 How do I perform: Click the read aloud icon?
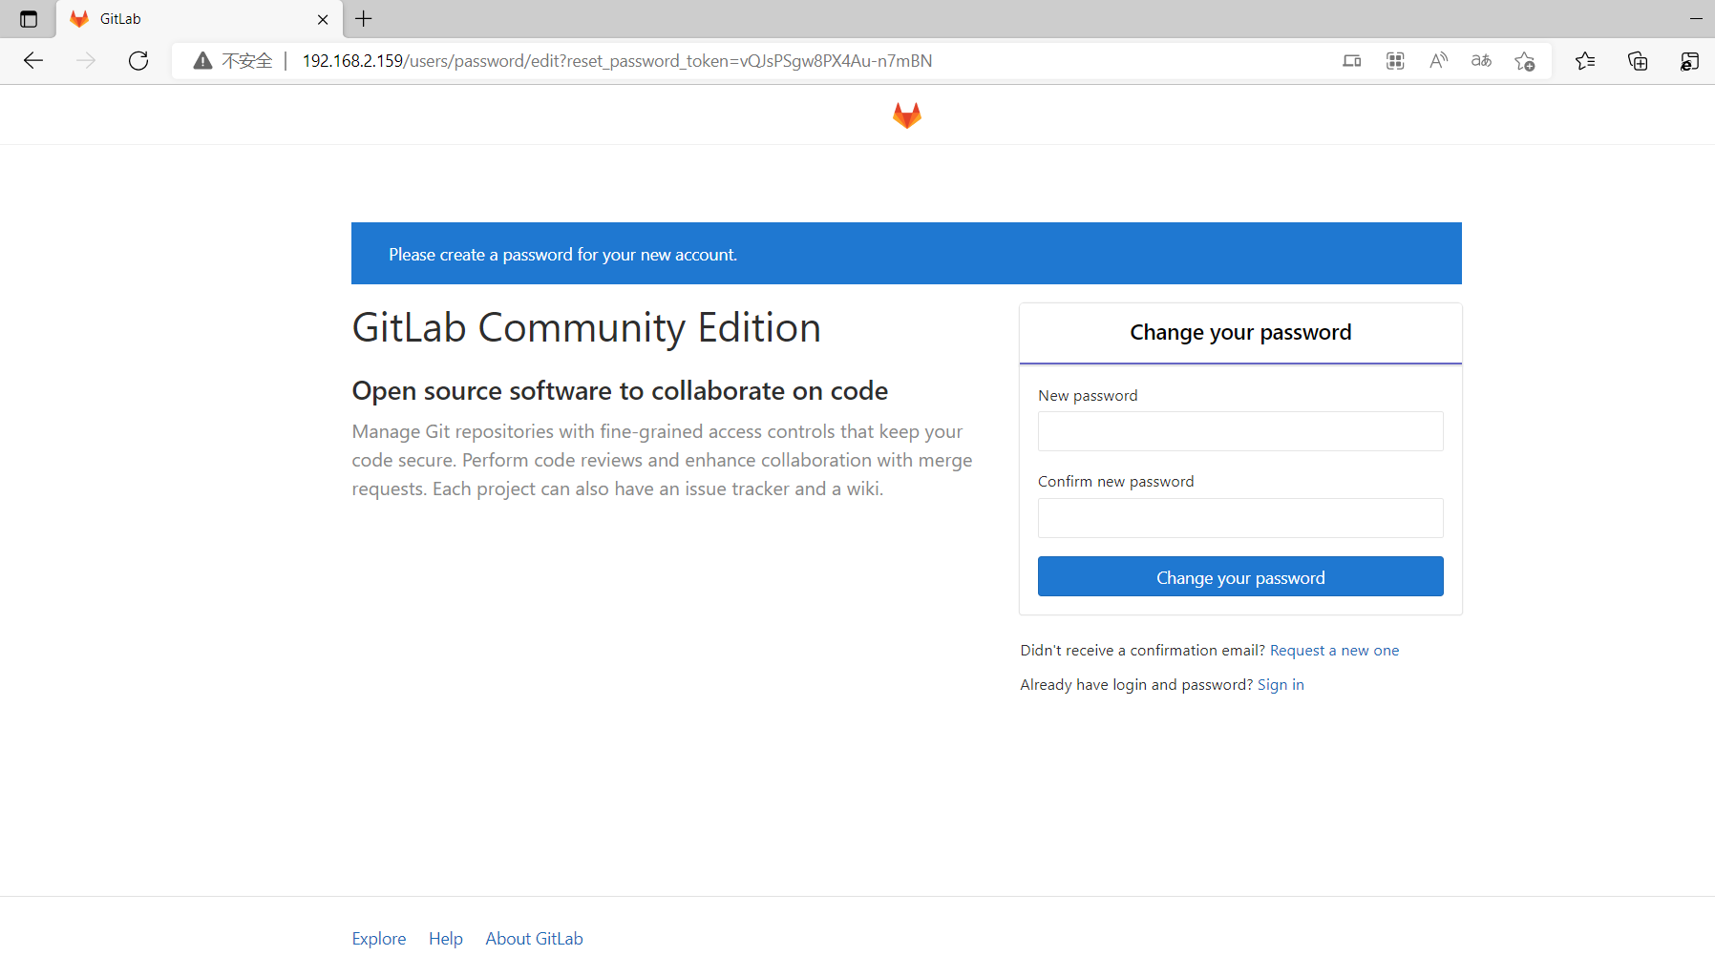tap(1438, 61)
